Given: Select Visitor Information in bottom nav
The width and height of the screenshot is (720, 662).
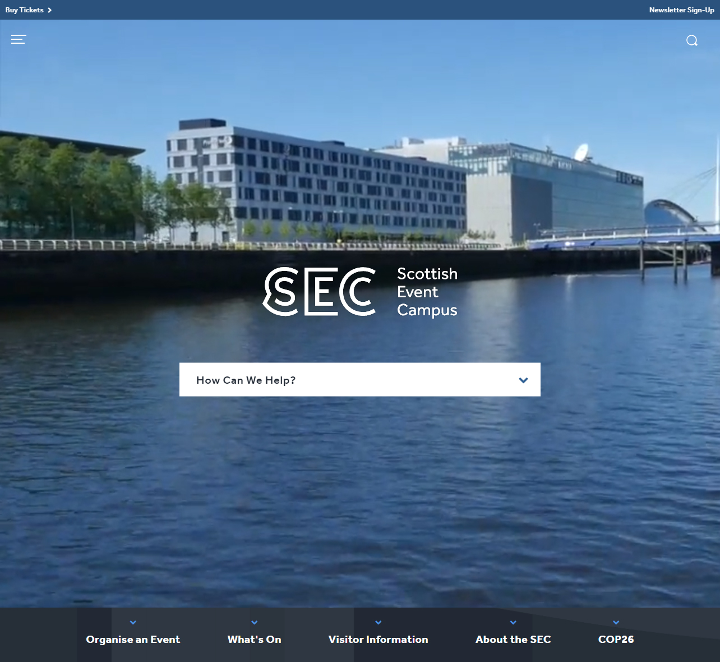Looking at the screenshot, I should [x=379, y=640].
